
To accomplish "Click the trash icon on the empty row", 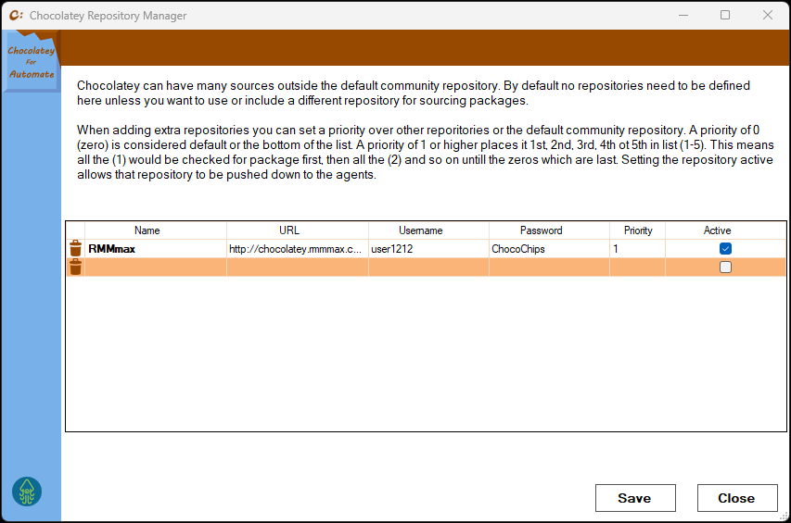I will 75,267.
